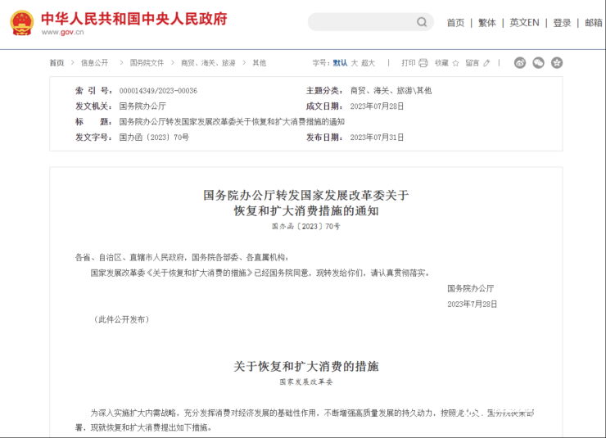The image size is (606, 438).
Task: Set font size to 超大
Action: [x=369, y=63]
